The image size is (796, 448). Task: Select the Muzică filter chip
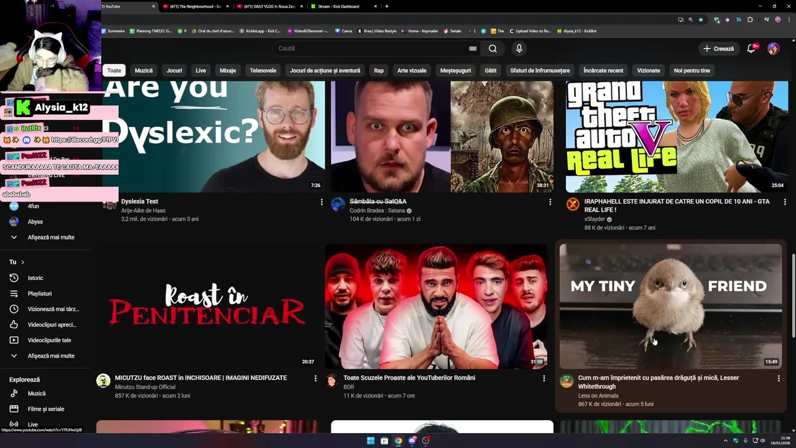pyautogui.click(x=144, y=70)
